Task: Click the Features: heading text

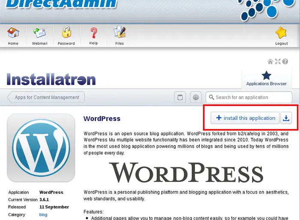Action: point(93,212)
